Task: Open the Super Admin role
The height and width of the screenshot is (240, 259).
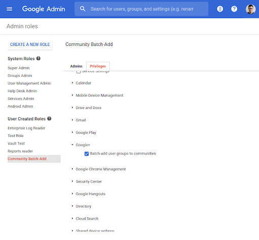Action: 19,68
